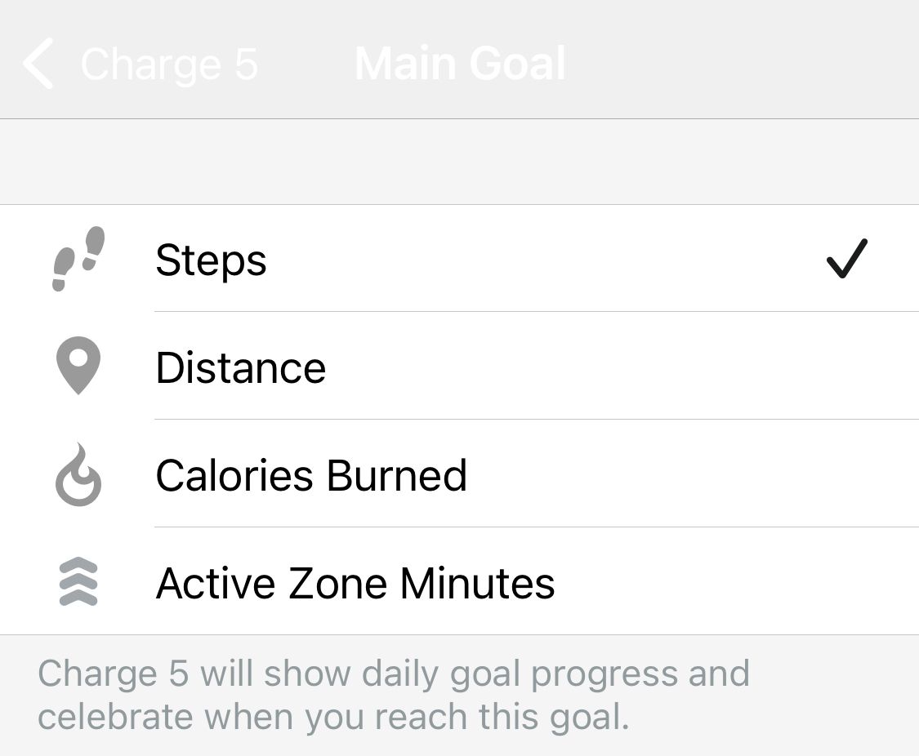Click the word 'celebrate' in the footer note
The height and width of the screenshot is (756, 919).
click(114, 716)
